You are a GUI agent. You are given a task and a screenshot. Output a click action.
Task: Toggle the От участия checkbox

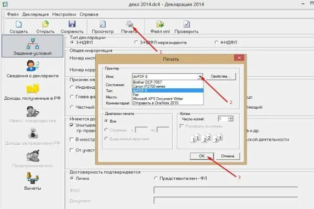point(72,150)
